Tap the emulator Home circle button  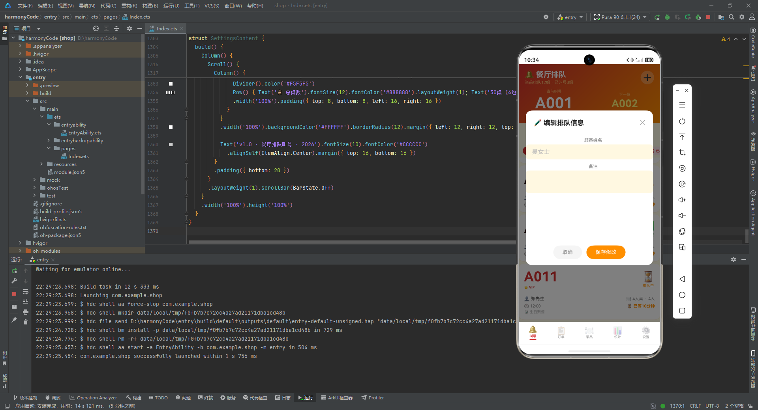point(682,295)
